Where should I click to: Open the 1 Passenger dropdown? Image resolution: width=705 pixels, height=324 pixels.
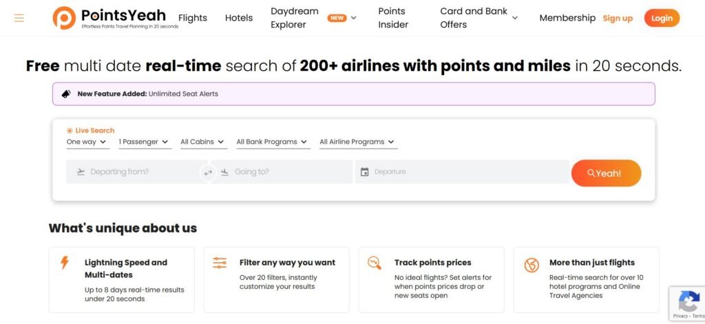point(144,142)
